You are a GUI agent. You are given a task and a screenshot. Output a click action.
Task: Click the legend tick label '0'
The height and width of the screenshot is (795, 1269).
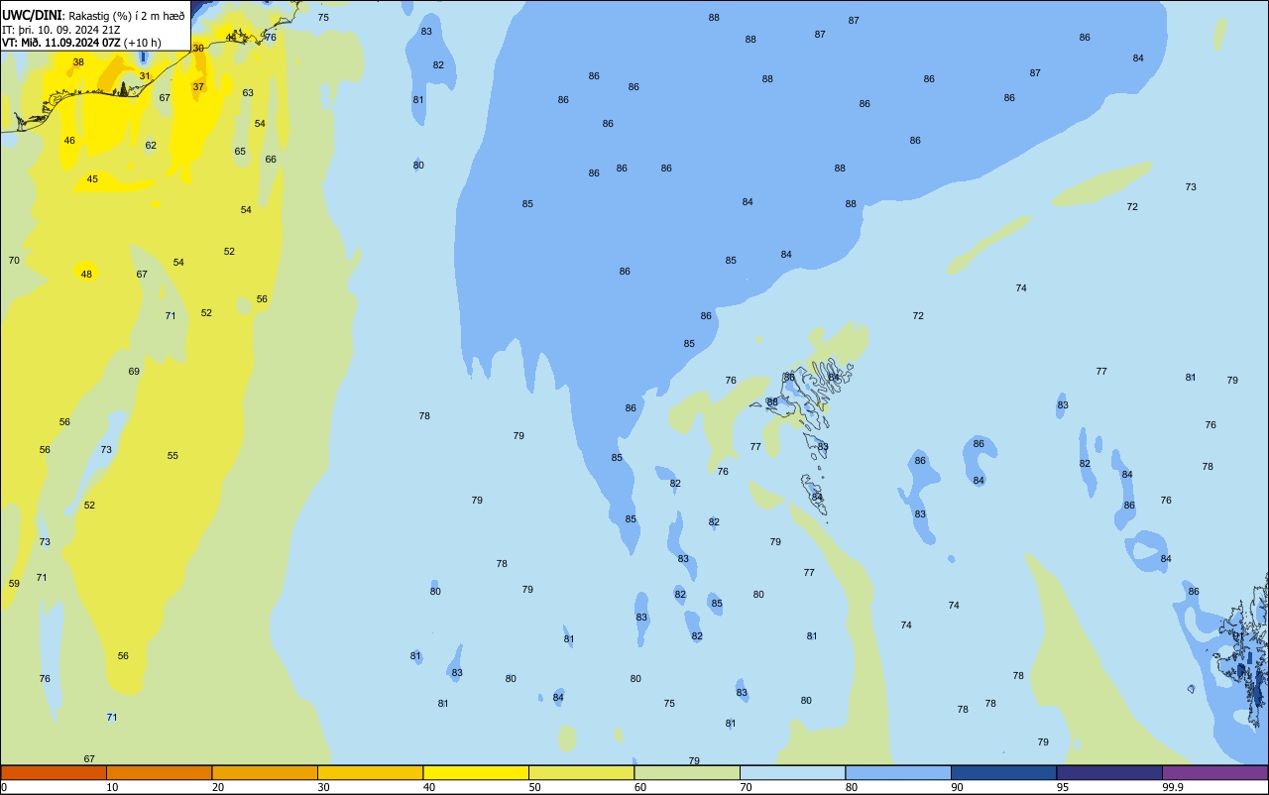click(4, 787)
